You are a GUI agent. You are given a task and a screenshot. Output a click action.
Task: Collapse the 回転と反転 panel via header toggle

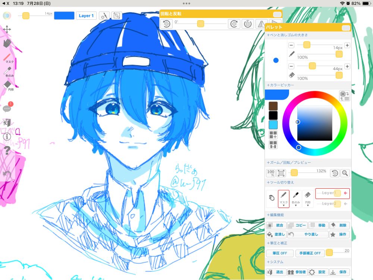[x=277, y=14]
